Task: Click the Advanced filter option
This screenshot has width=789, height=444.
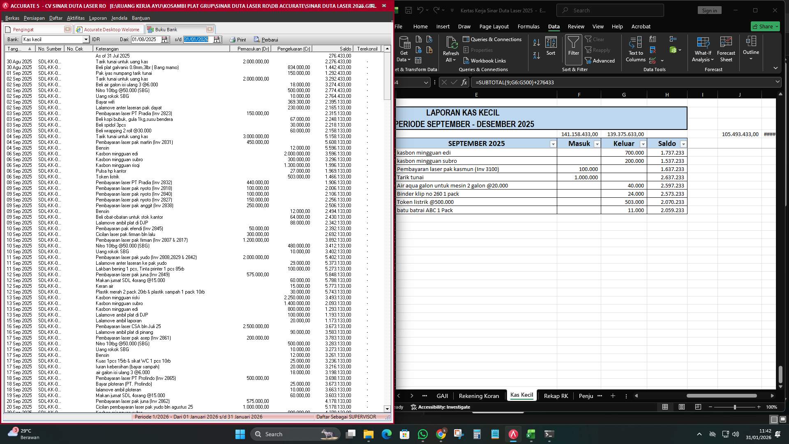Action: click(601, 60)
